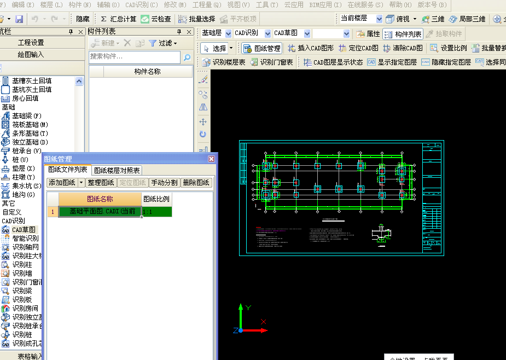
Task: Open 云检查 cloud check
Action: [x=156, y=19]
